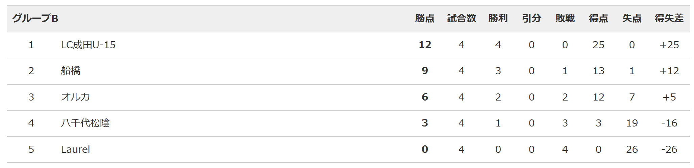
Task: Click the rank number 3 cell
Action: (31, 97)
